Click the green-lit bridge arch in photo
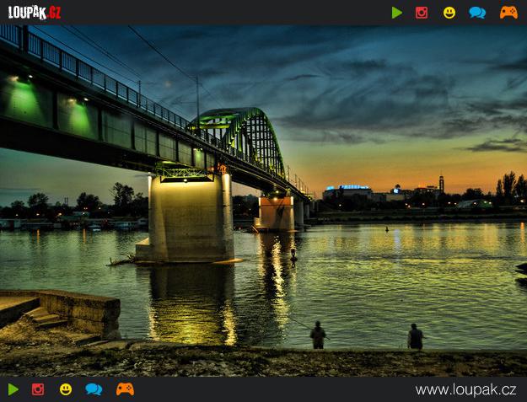 (x=240, y=137)
